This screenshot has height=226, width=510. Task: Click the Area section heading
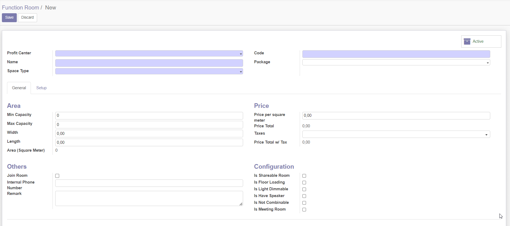point(14,106)
